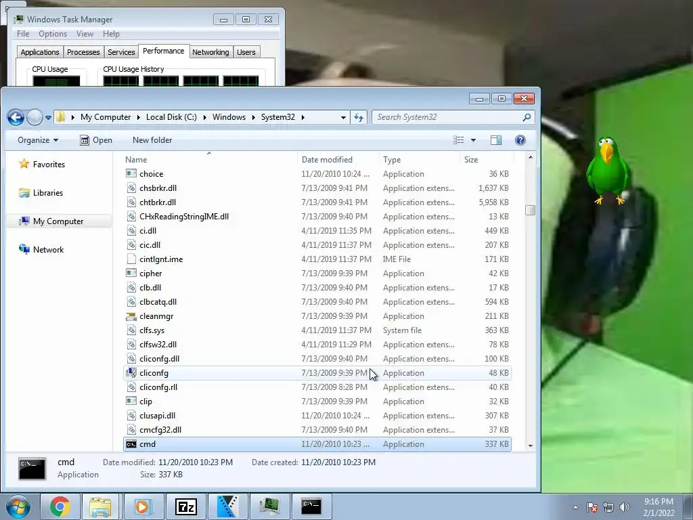Viewport: 693px width, 520px height.
Task: Select the cliconfg.dll file
Action: (159, 359)
